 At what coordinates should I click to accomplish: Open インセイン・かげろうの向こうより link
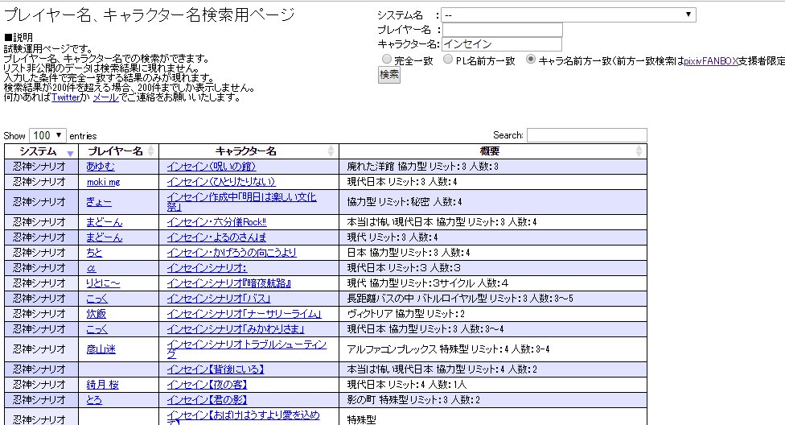(232, 253)
